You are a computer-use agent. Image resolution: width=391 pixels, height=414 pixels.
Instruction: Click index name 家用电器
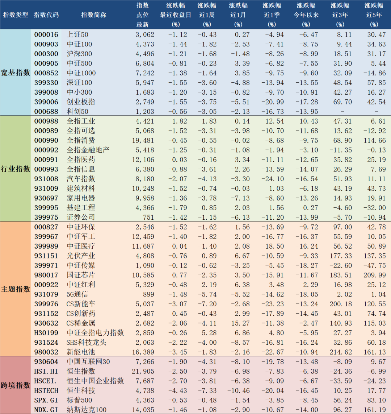coord(81,198)
